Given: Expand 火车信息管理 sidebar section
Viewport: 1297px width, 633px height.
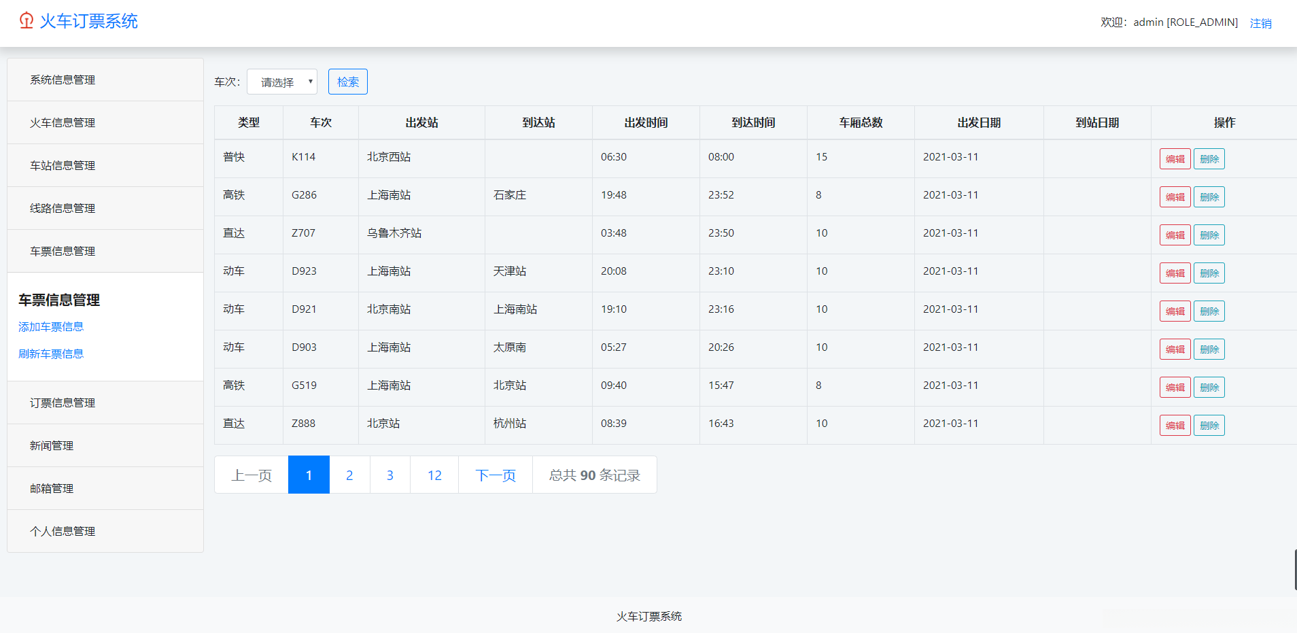Looking at the screenshot, I should click(x=63, y=123).
